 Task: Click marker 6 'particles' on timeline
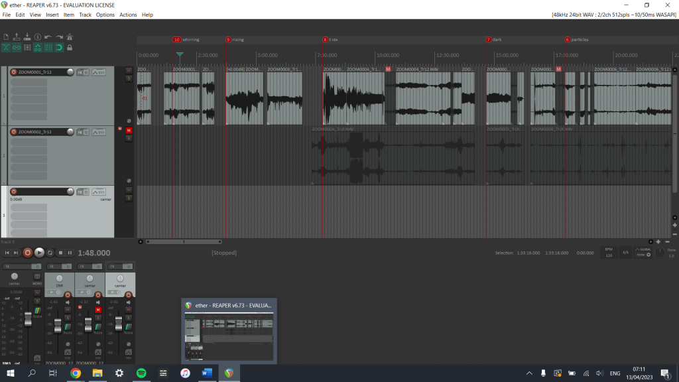pyautogui.click(x=577, y=39)
